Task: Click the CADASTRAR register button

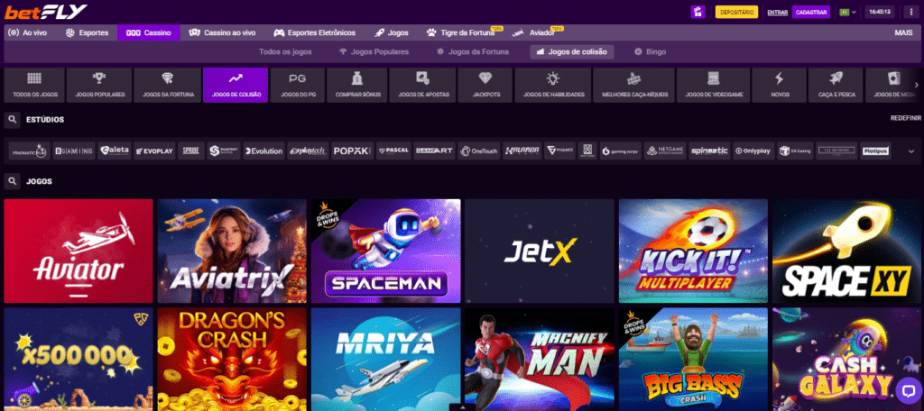Action: (x=811, y=12)
